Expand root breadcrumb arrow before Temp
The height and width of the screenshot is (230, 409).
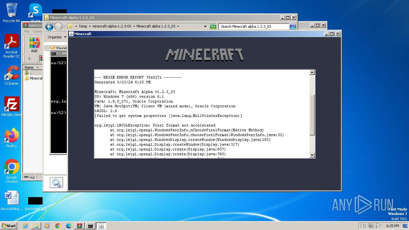pyautogui.click(x=76, y=27)
